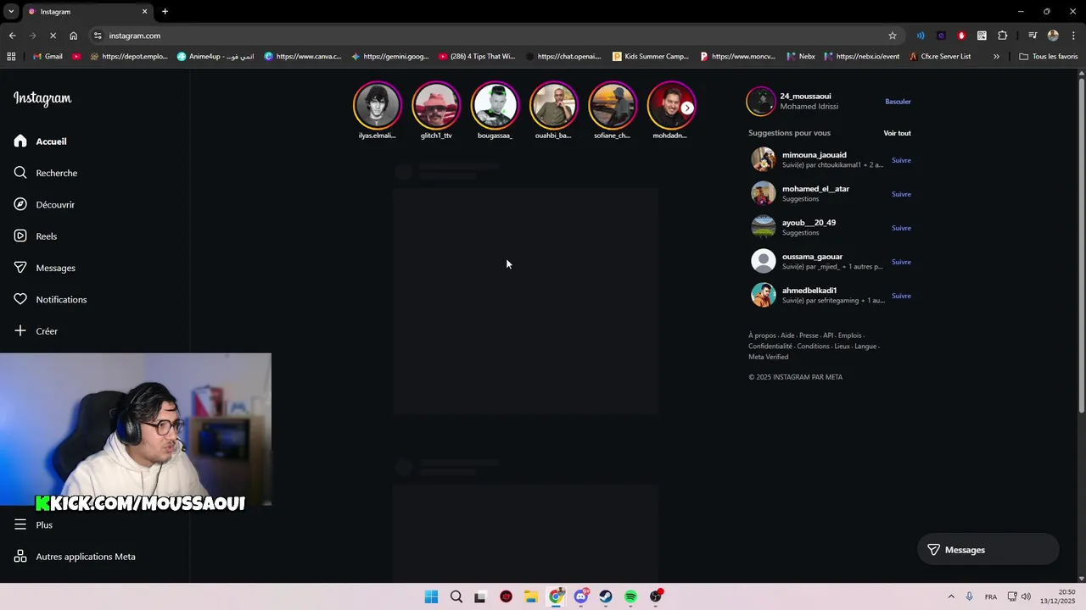Open Notifications in the sidebar
The image size is (1086, 610).
click(50, 299)
